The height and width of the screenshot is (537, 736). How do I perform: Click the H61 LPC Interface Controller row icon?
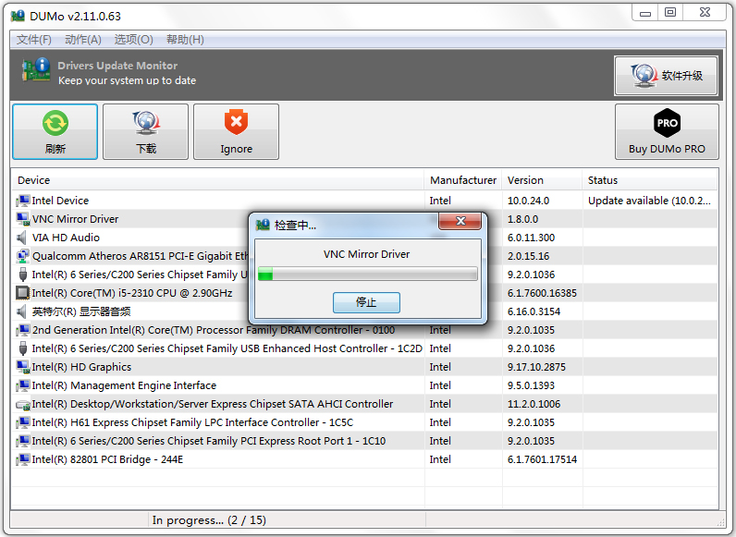pos(22,422)
